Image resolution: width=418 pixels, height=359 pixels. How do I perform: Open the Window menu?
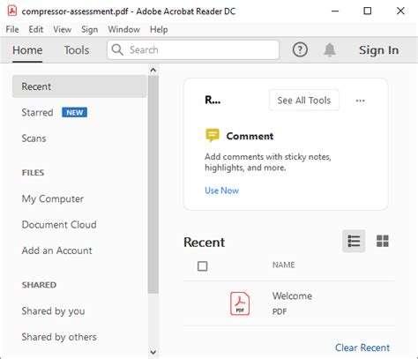click(123, 29)
